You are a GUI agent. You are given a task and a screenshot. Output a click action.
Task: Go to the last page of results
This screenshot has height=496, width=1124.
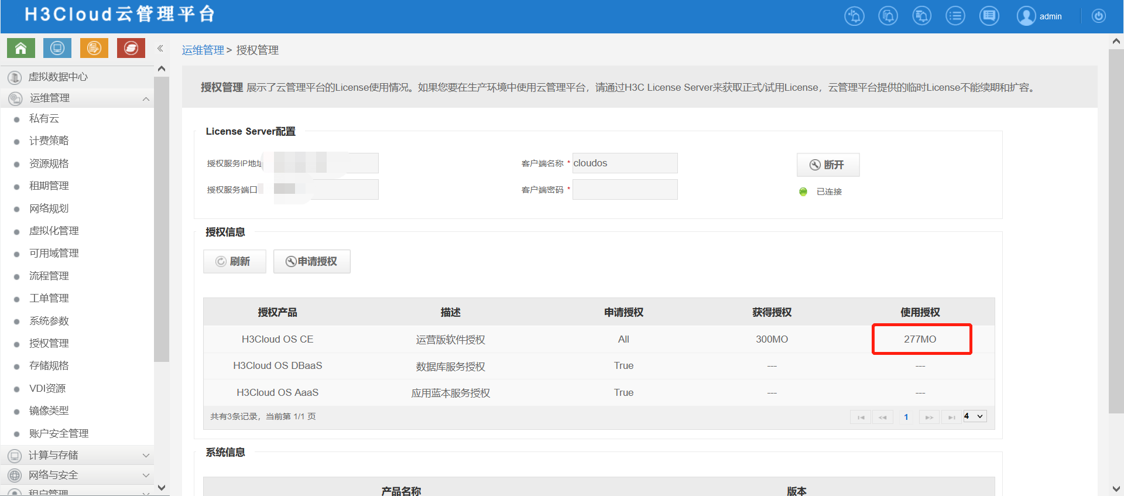951,417
